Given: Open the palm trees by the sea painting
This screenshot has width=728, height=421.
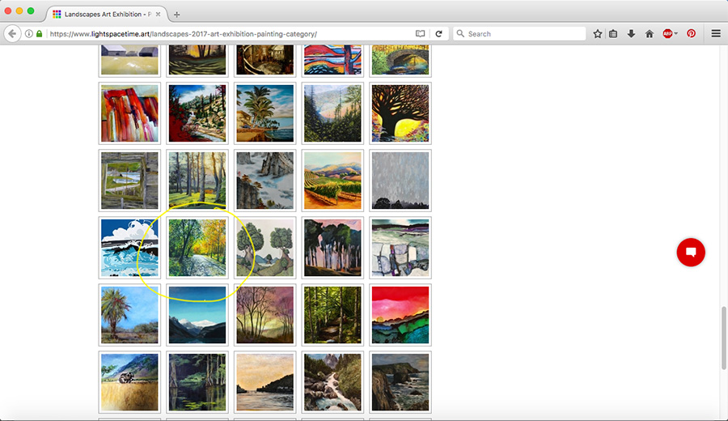Looking at the screenshot, I should point(265,113).
